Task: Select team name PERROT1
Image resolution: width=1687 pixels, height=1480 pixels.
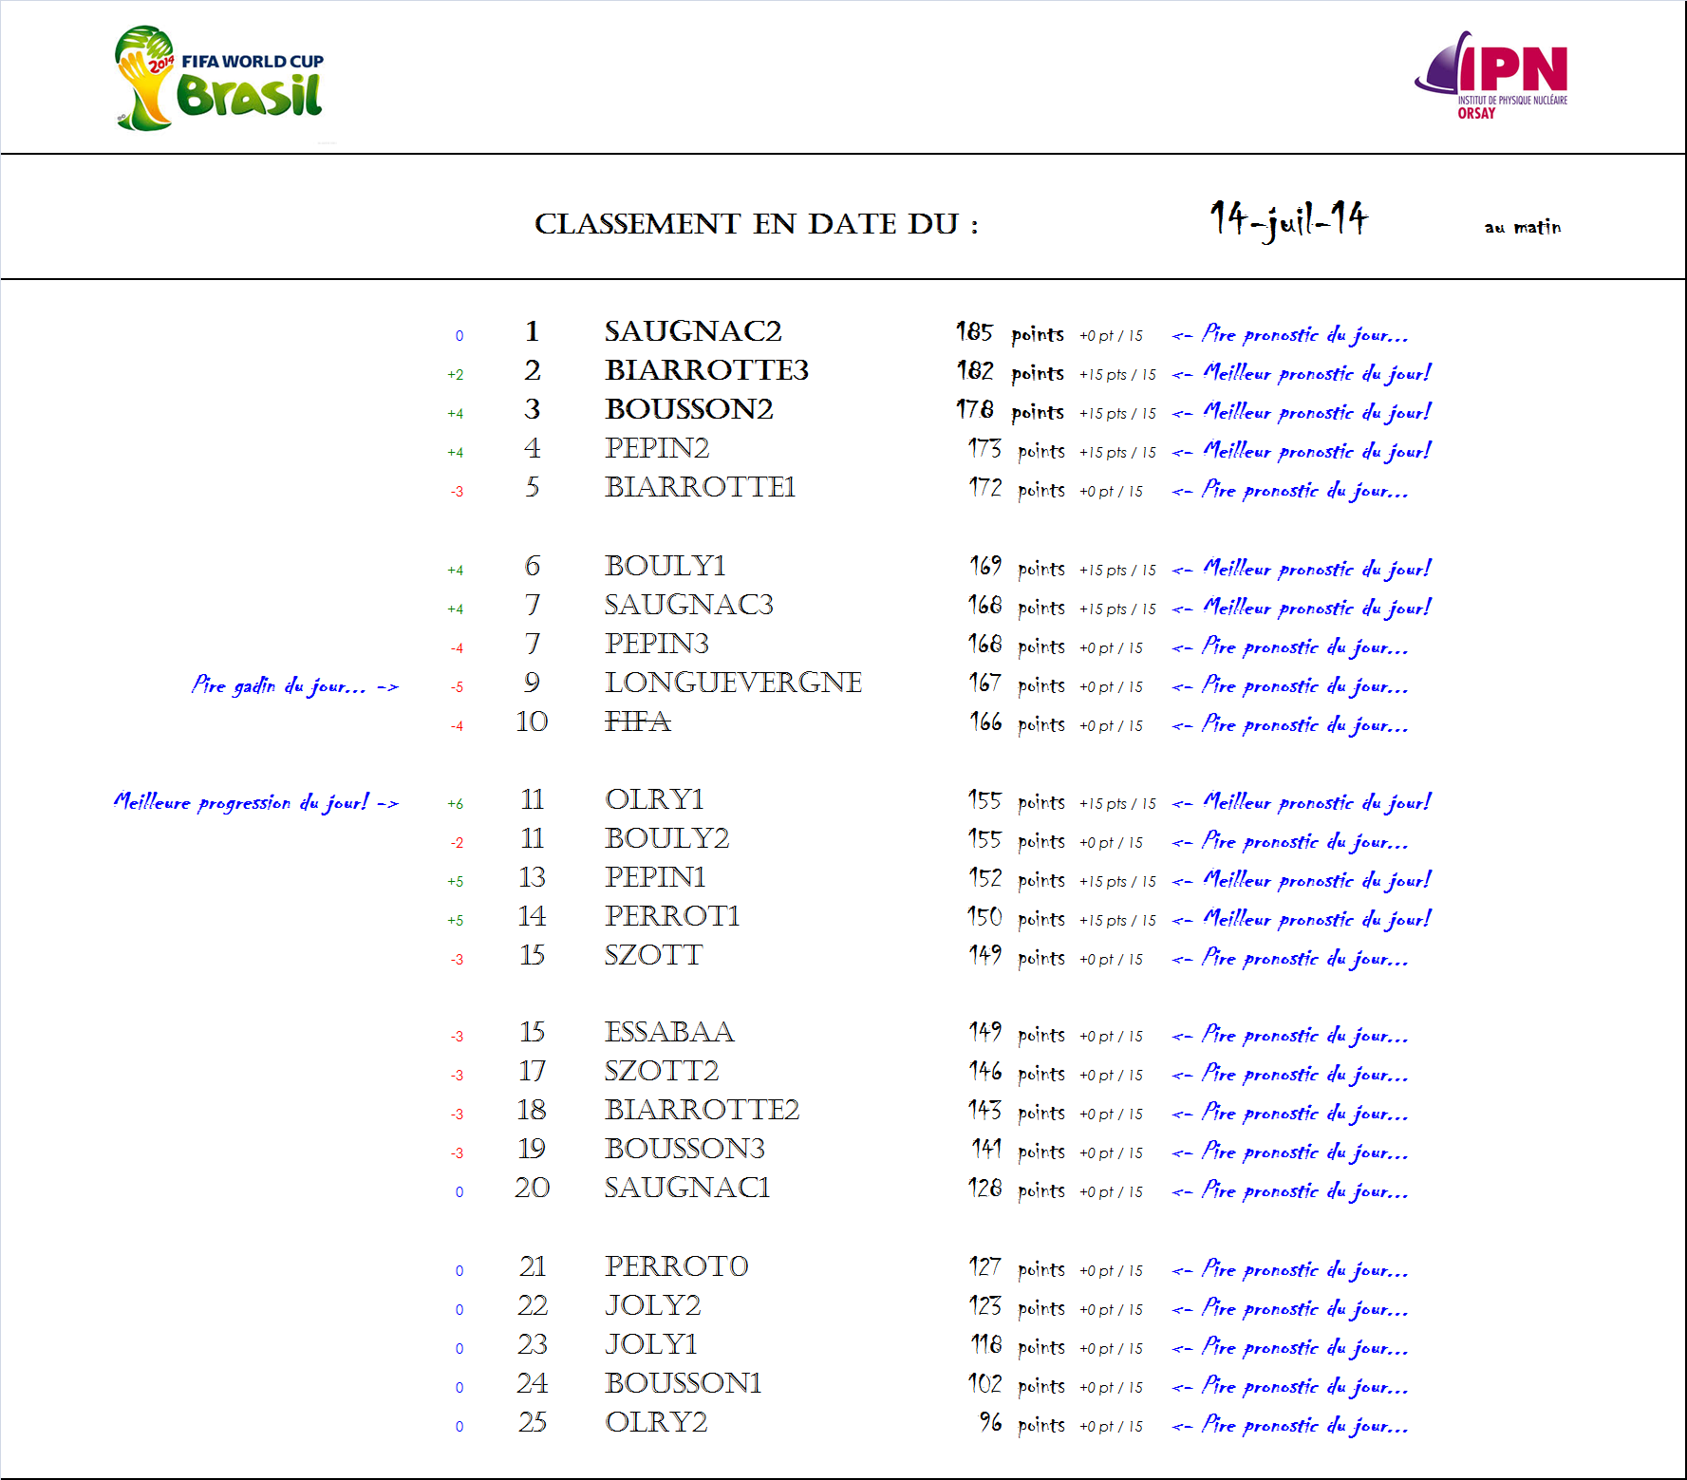Action: 672,916
